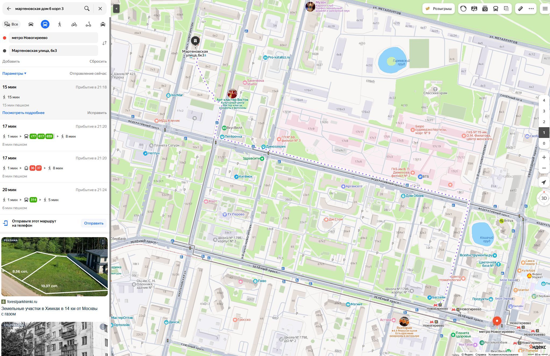
Task: Switch to car routing mode
Action: pos(31,24)
